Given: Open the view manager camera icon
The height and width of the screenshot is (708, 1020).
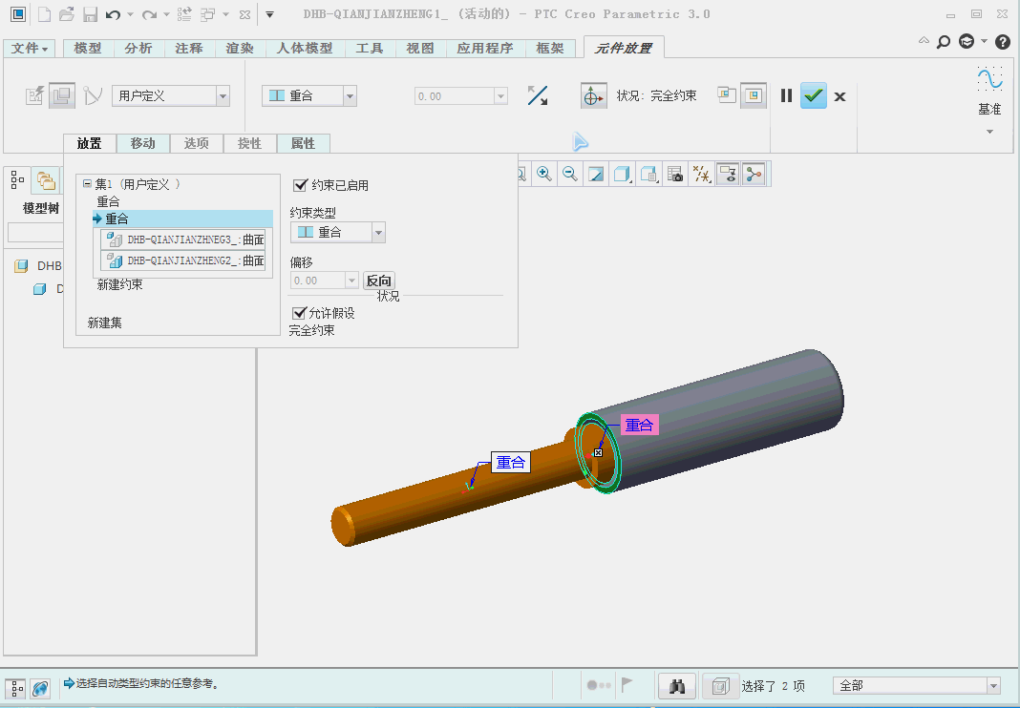Looking at the screenshot, I should [675, 175].
